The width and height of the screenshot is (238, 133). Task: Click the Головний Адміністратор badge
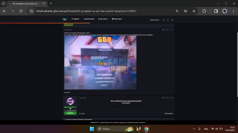tap(70, 113)
